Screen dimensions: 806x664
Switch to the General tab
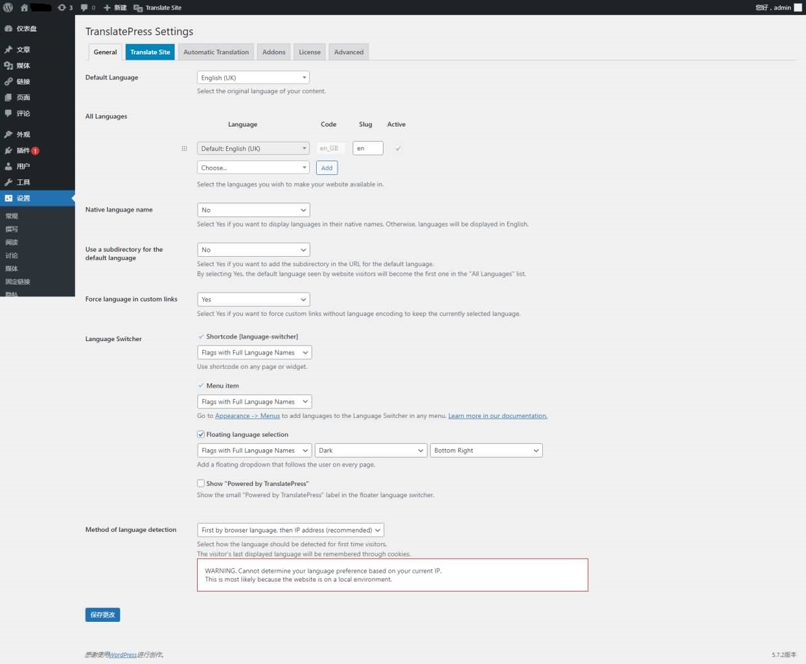105,52
